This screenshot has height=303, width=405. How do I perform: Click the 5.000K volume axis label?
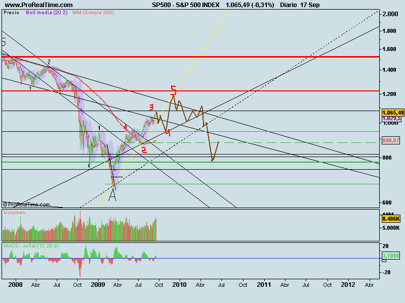[x=391, y=228]
